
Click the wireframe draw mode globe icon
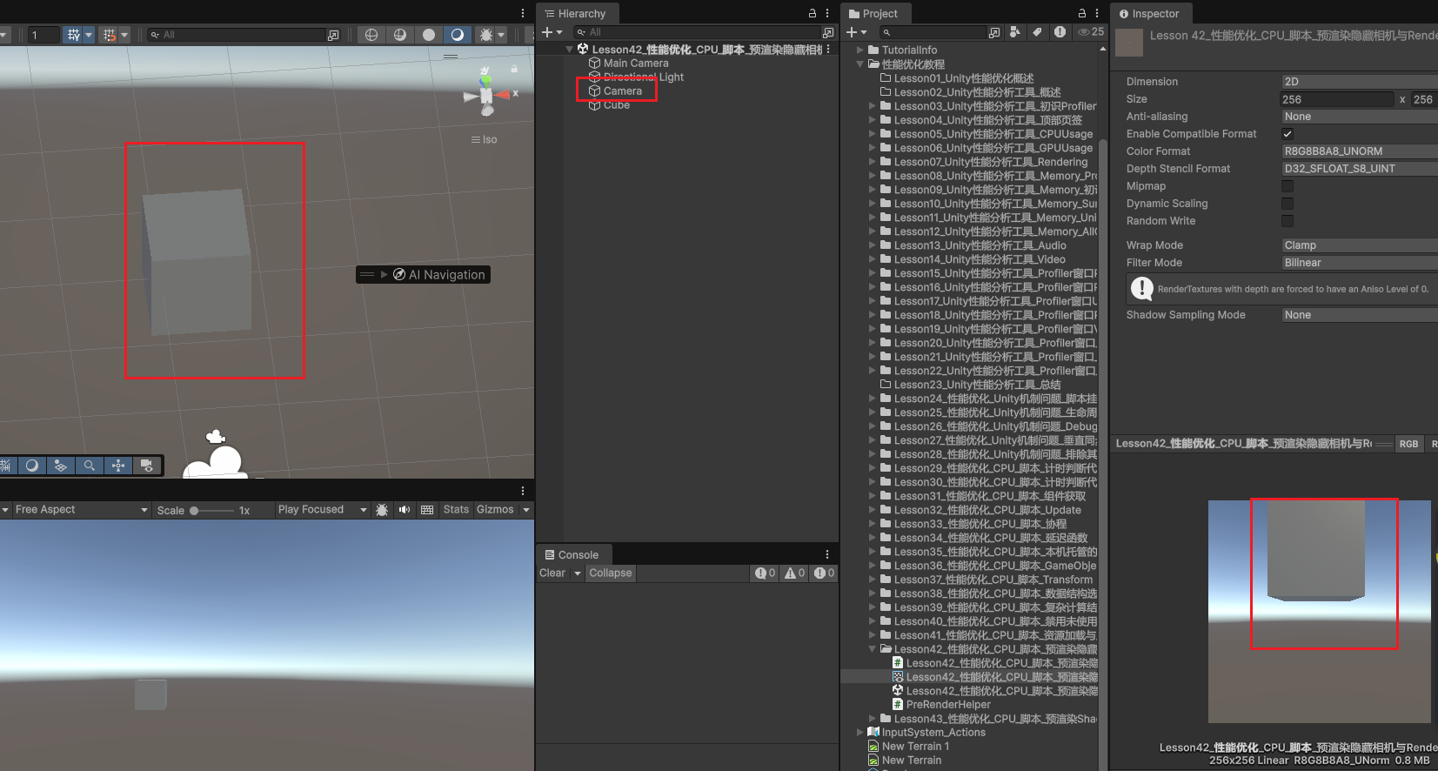pos(371,35)
